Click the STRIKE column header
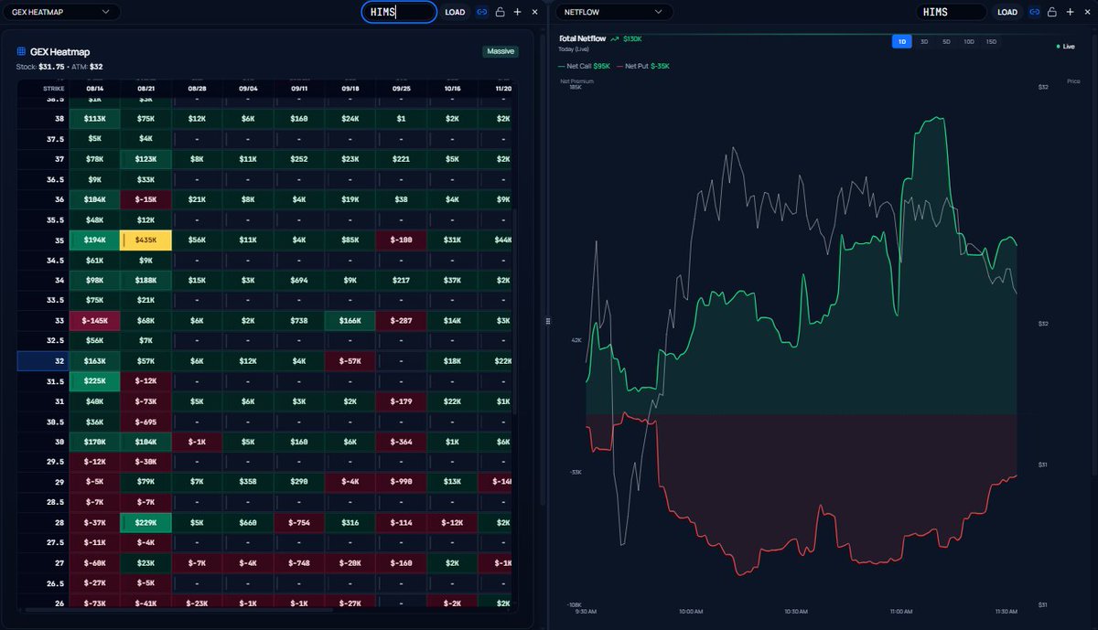1098x630 pixels. point(43,88)
